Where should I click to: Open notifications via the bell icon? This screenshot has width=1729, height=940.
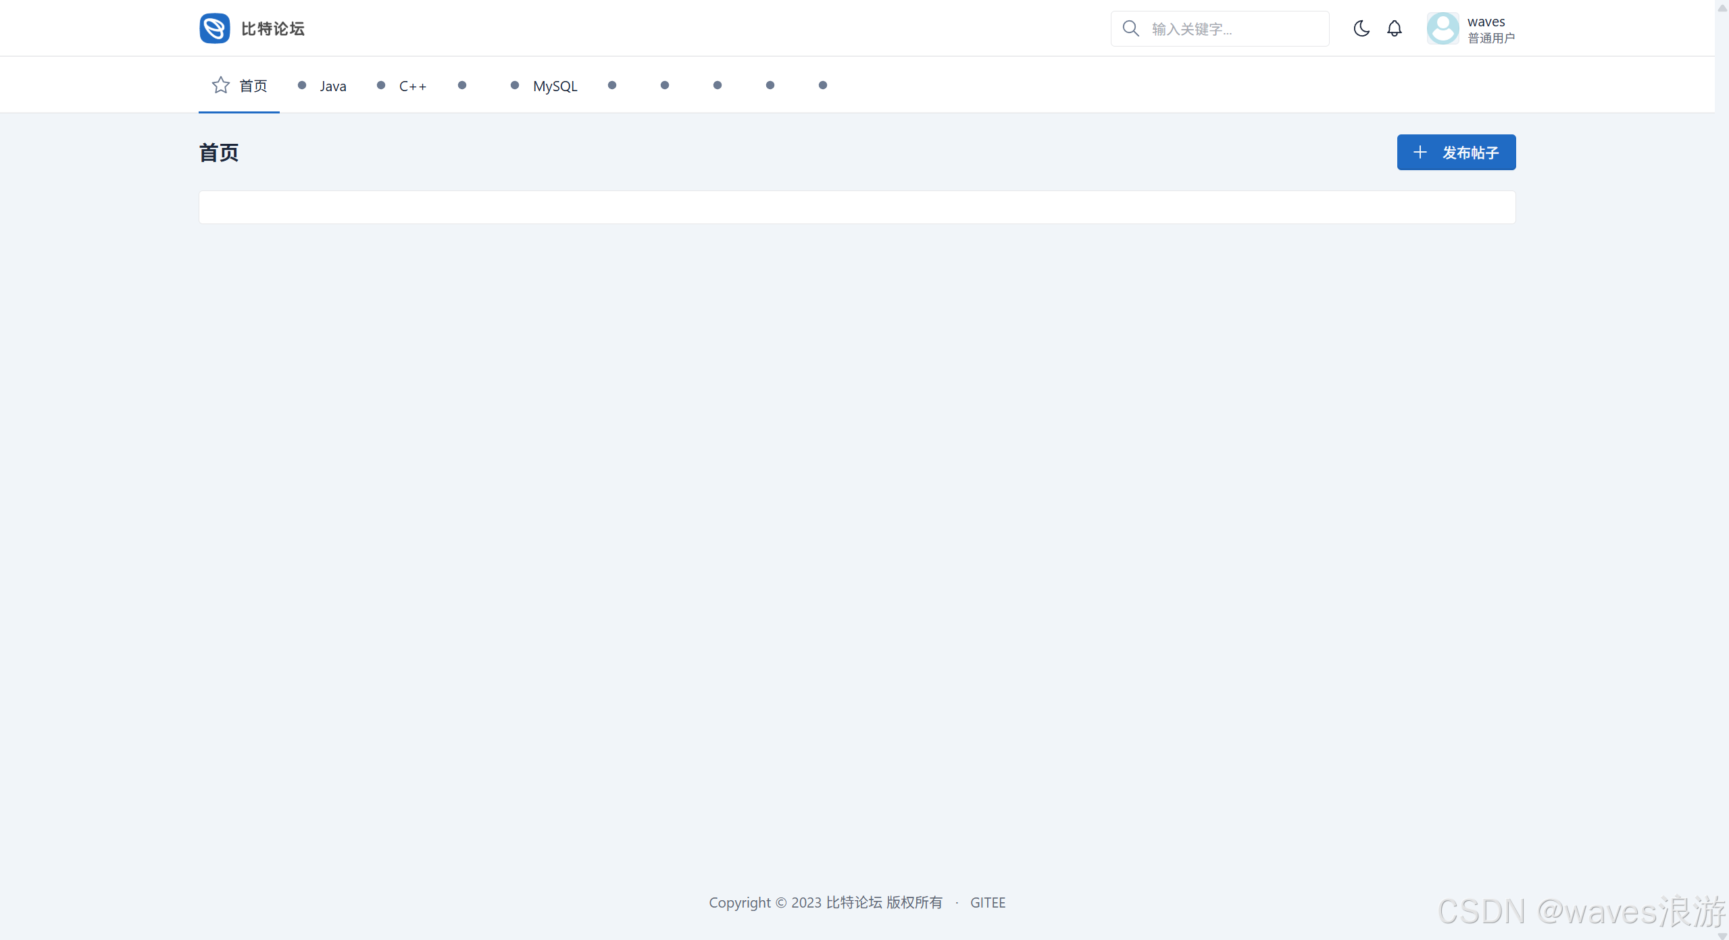coord(1395,28)
